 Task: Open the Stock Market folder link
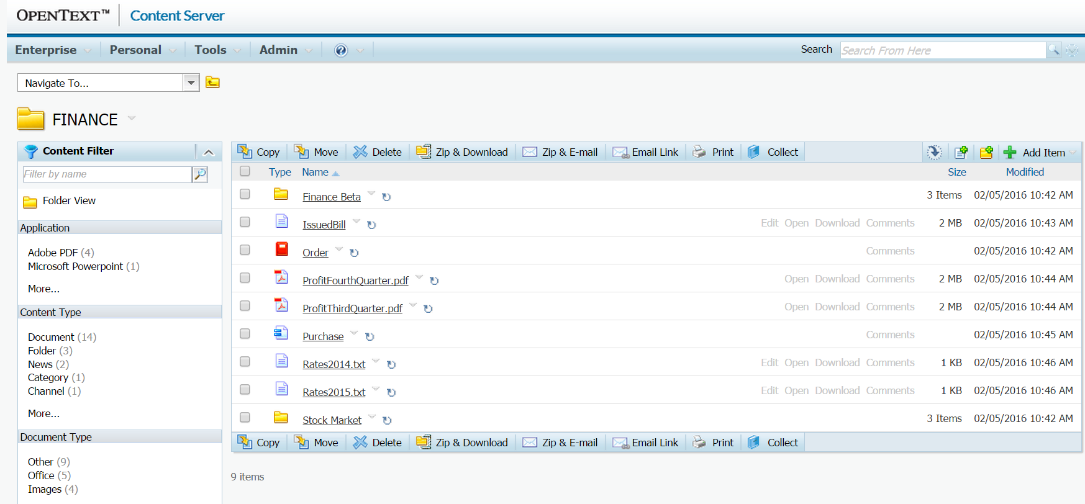(x=332, y=420)
